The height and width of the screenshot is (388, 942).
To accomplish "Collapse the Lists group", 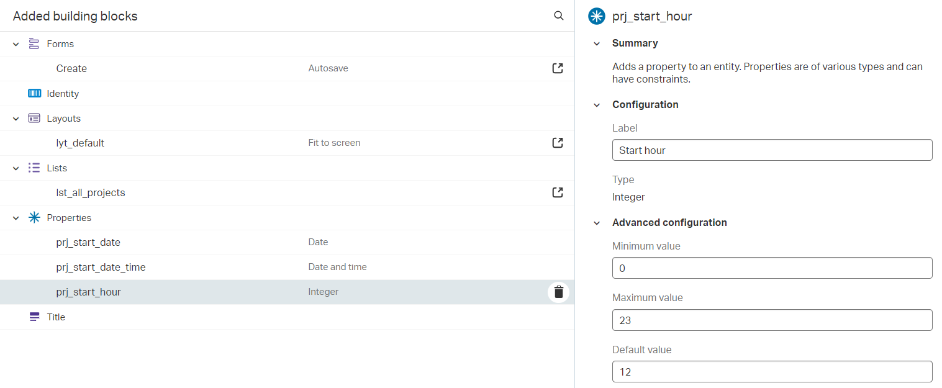I will tap(16, 168).
